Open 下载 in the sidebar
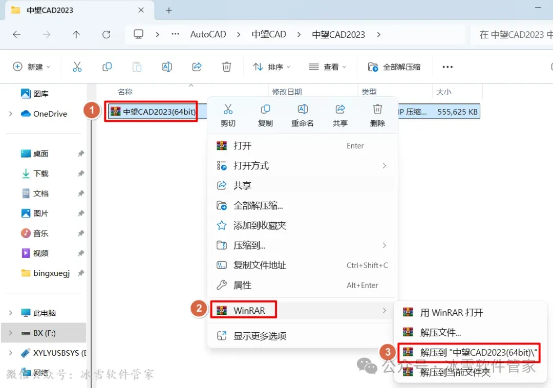 click(35, 174)
